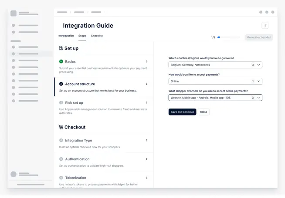
Task: Expand the Account structure row chevron
Action: tap(146, 84)
